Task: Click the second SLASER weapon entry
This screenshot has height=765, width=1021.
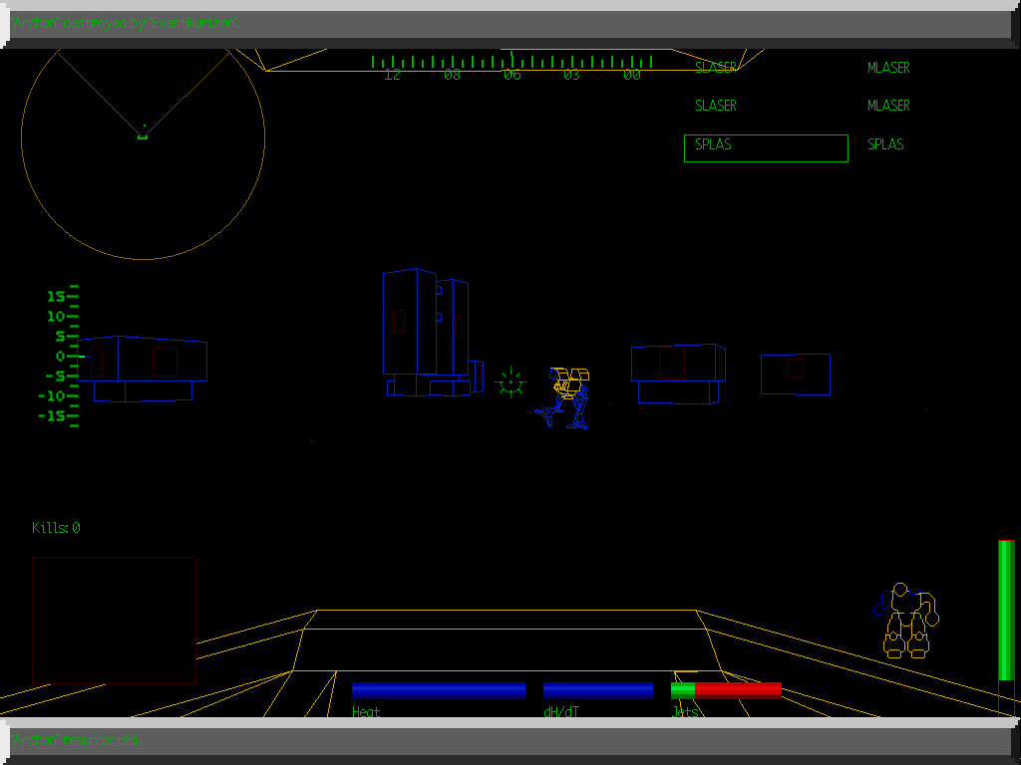Action: point(716,106)
